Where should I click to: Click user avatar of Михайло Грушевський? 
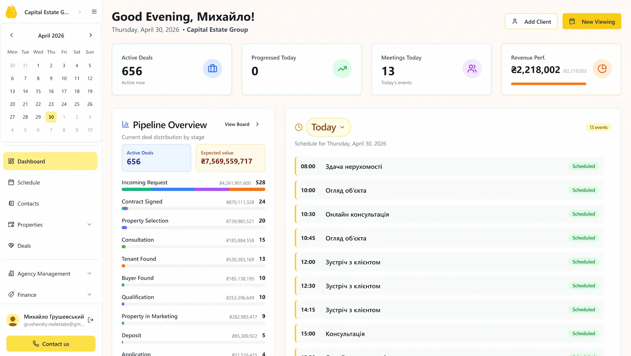pyautogui.click(x=13, y=320)
